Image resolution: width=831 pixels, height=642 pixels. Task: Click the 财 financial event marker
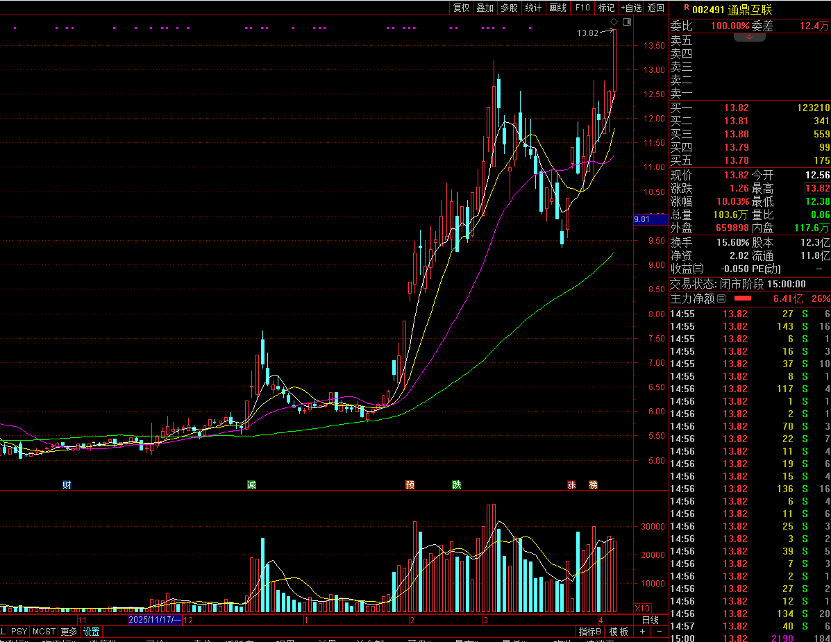click(x=67, y=484)
